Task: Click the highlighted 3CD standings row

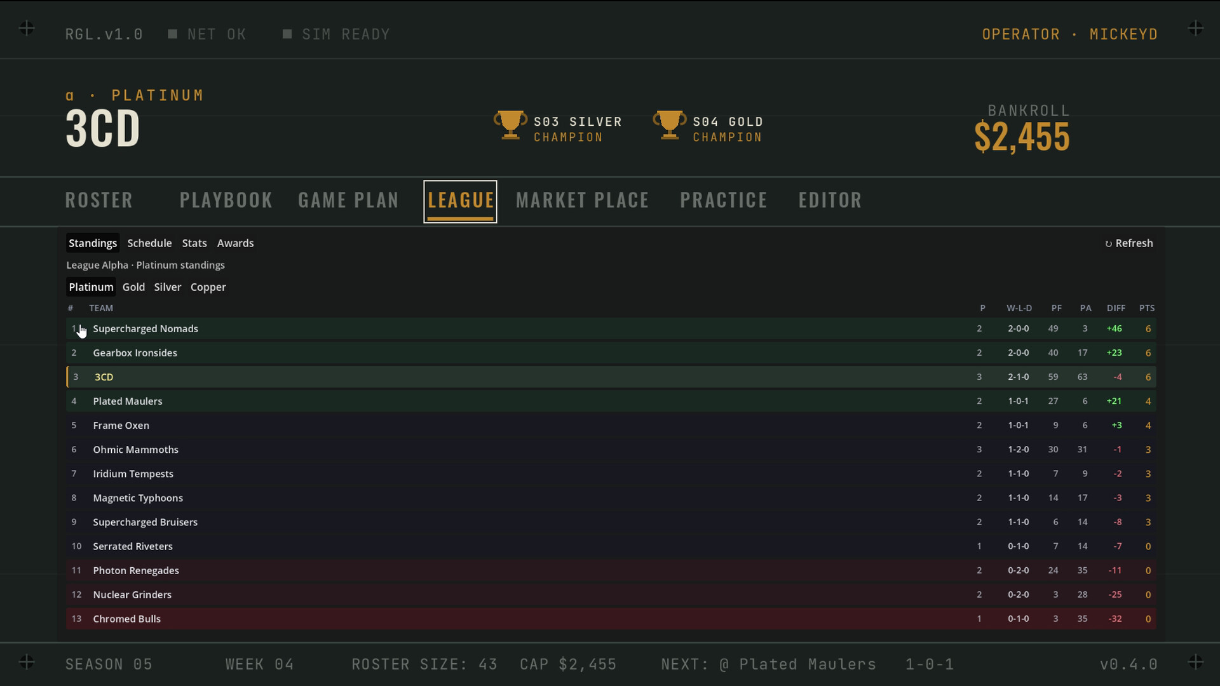Action: (x=611, y=377)
